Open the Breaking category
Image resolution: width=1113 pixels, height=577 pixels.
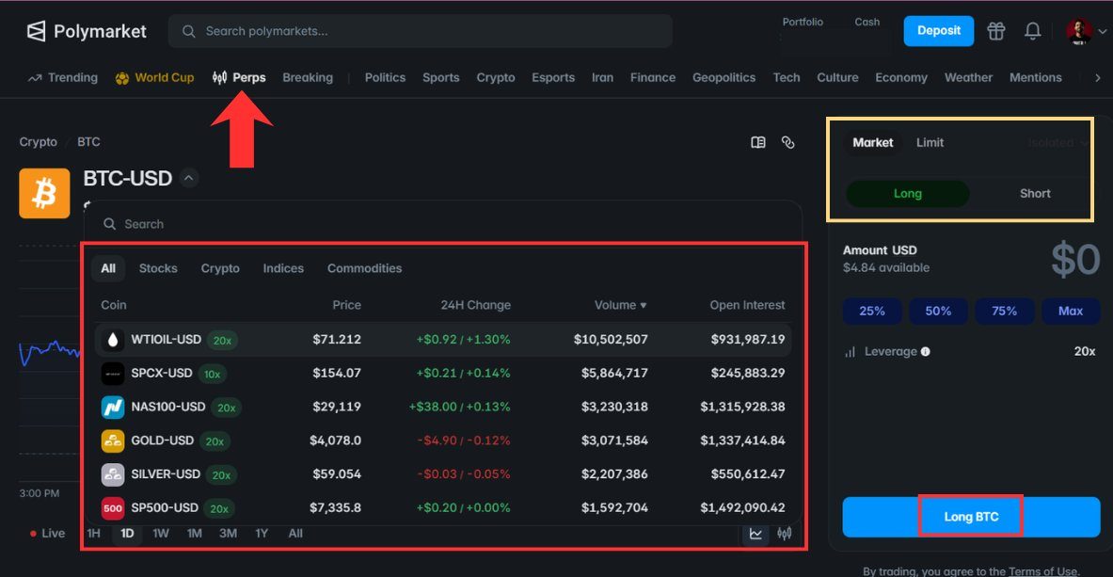[x=308, y=77]
